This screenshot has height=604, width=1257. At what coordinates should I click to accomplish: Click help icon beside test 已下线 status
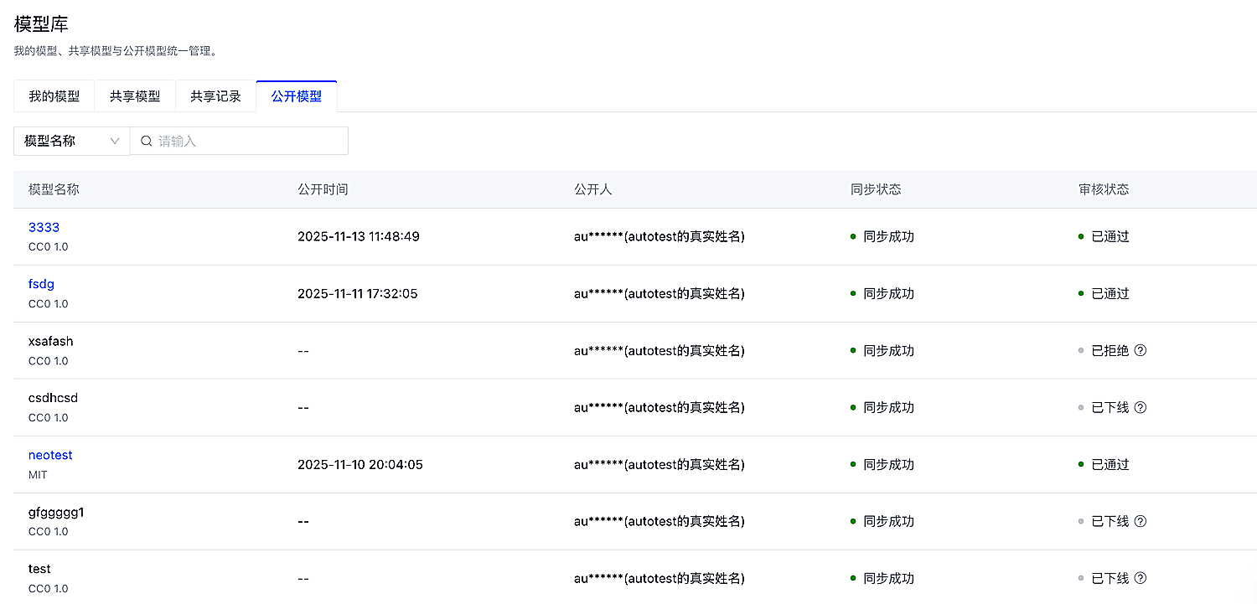click(1140, 578)
